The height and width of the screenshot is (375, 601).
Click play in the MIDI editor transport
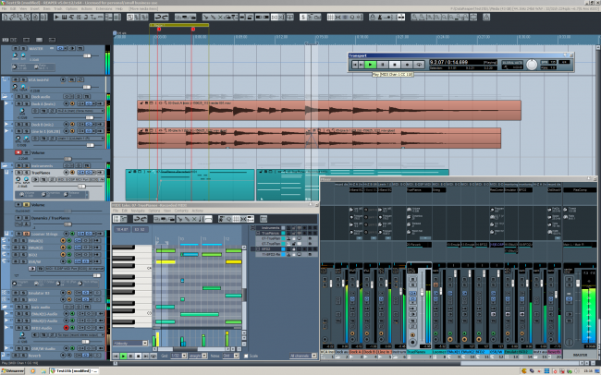click(x=123, y=356)
